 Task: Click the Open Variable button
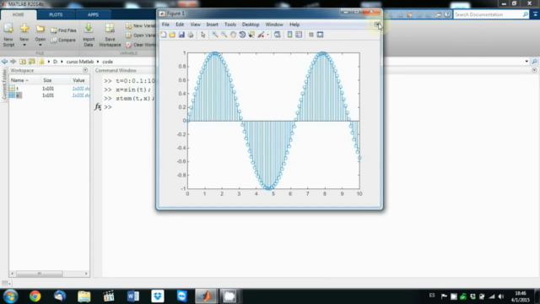pyautogui.click(x=141, y=35)
